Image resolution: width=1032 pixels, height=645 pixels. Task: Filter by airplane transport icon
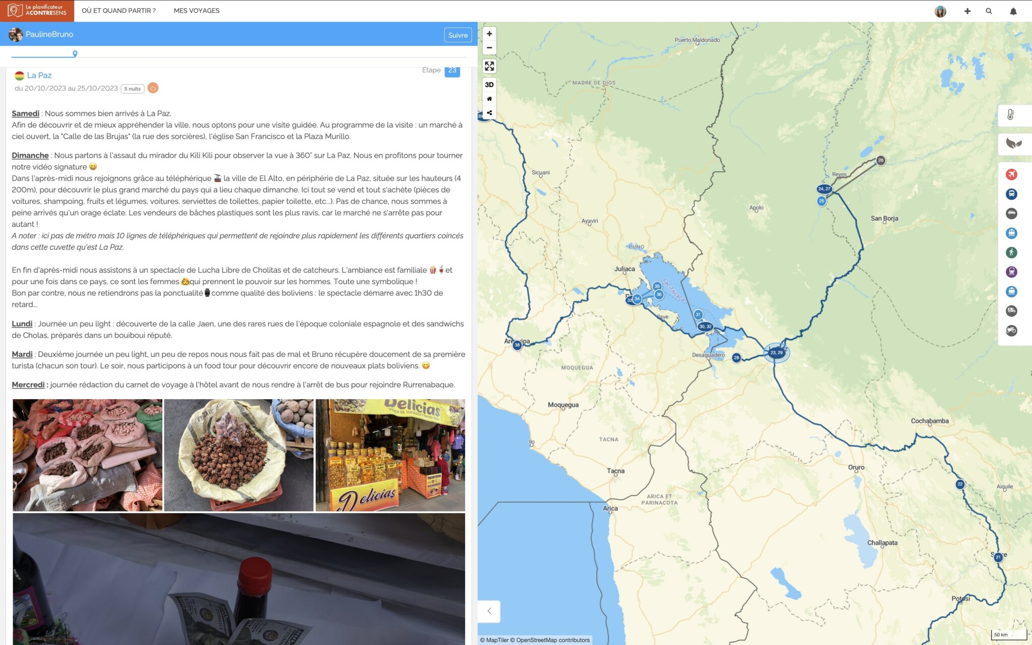(1011, 174)
